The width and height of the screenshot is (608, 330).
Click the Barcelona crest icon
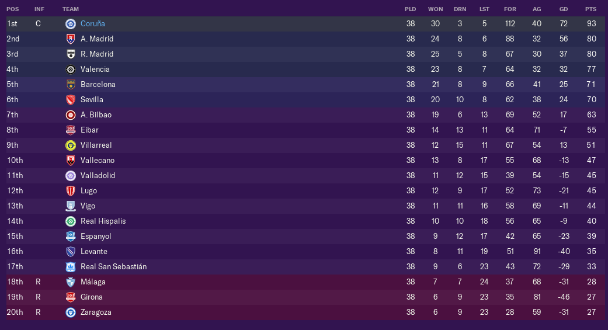pyautogui.click(x=71, y=85)
